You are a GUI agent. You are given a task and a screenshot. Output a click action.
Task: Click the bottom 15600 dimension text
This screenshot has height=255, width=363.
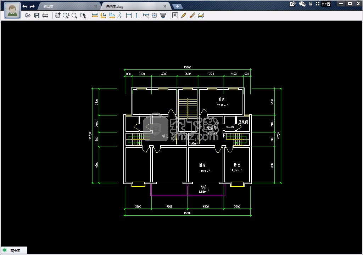188,213
